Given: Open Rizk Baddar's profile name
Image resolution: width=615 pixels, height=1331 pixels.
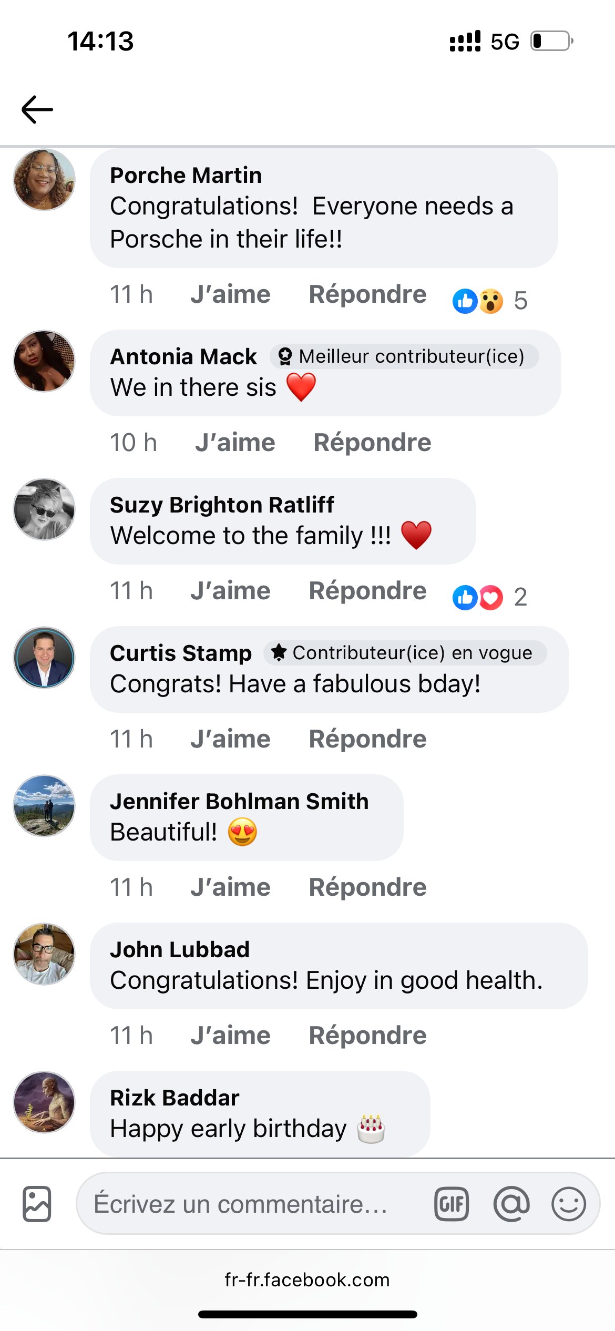Looking at the screenshot, I should (x=175, y=1098).
